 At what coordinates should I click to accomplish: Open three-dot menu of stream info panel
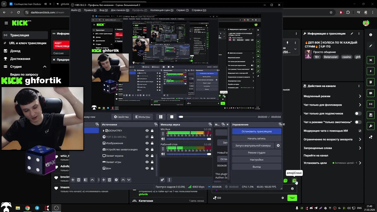pyautogui.click(x=359, y=34)
